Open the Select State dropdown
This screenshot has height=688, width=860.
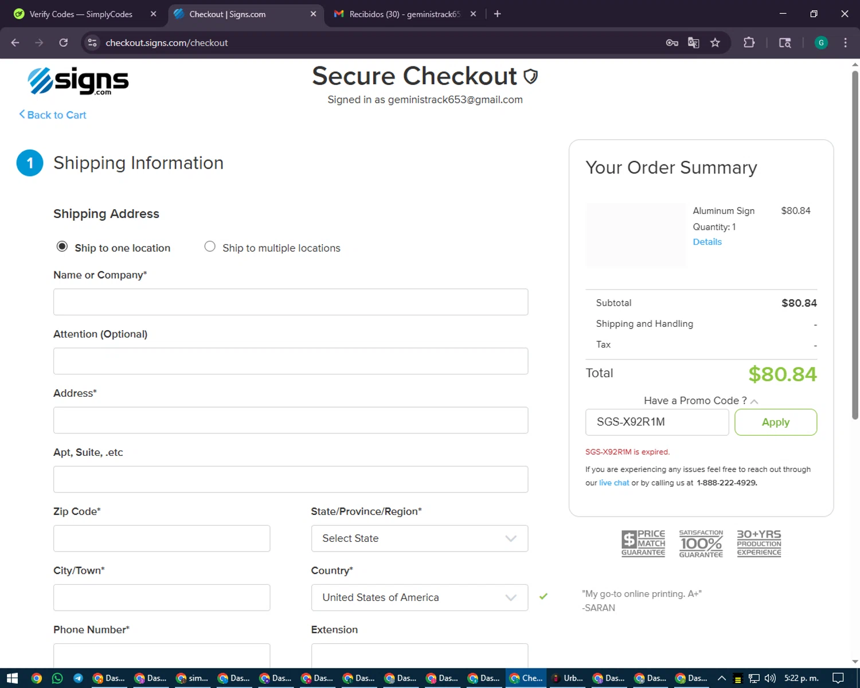pyautogui.click(x=419, y=538)
